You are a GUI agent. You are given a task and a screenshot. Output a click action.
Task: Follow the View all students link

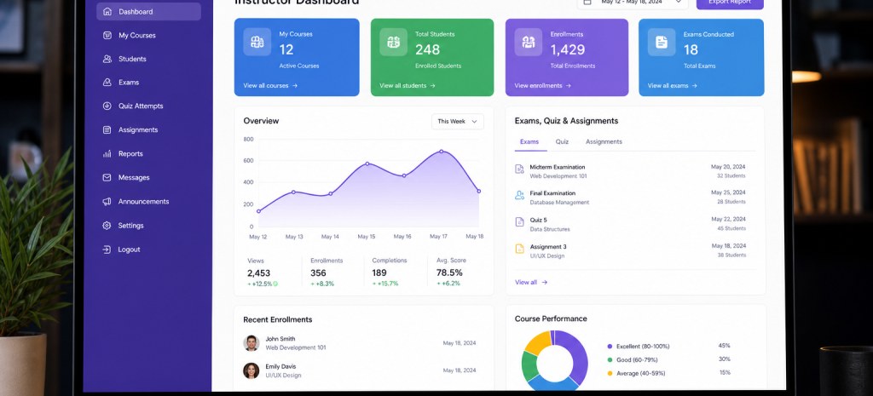[x=408, y=86]
